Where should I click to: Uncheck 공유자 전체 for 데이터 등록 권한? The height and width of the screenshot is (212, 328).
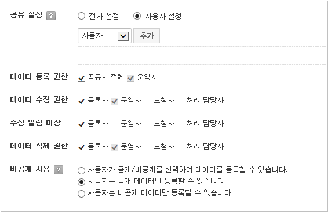coord(81,78)
